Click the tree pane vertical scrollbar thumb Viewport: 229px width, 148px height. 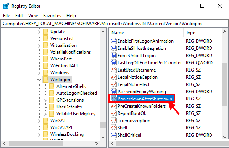[x=103, y=125]
